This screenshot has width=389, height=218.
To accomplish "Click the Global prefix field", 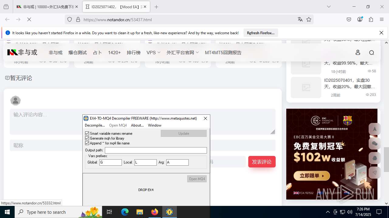I will [x=111, y=162].
